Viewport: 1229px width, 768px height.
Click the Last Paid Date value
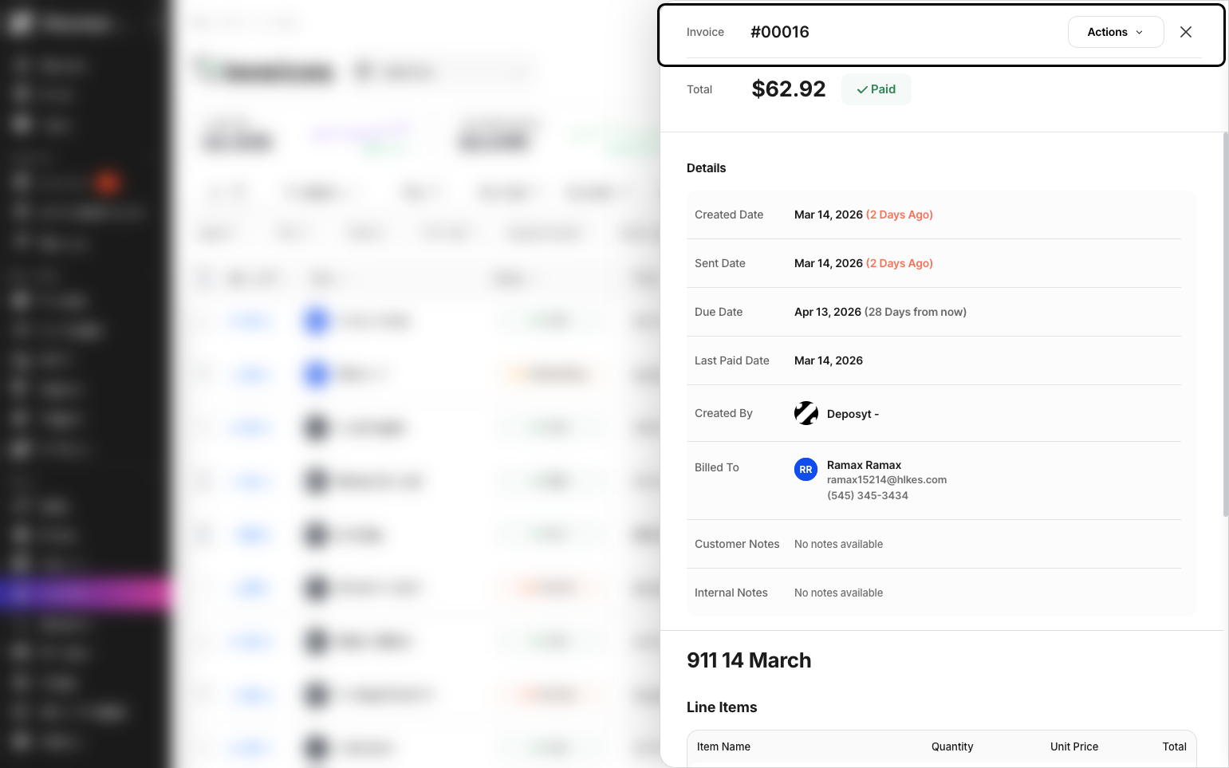pos(829,360)
